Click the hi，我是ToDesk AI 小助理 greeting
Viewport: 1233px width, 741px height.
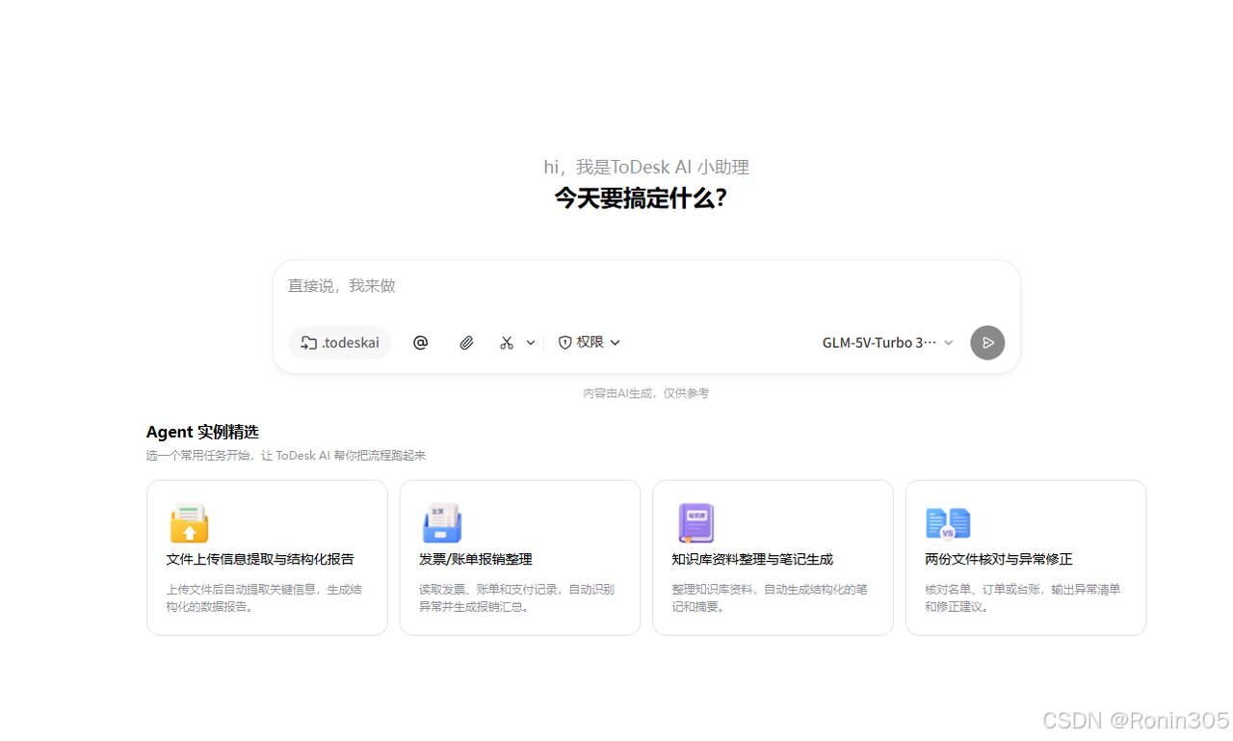click(646, 167)
